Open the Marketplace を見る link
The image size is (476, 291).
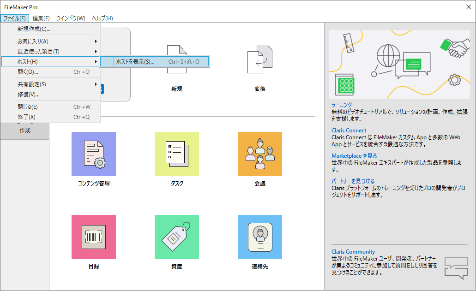tap(354, 155)
